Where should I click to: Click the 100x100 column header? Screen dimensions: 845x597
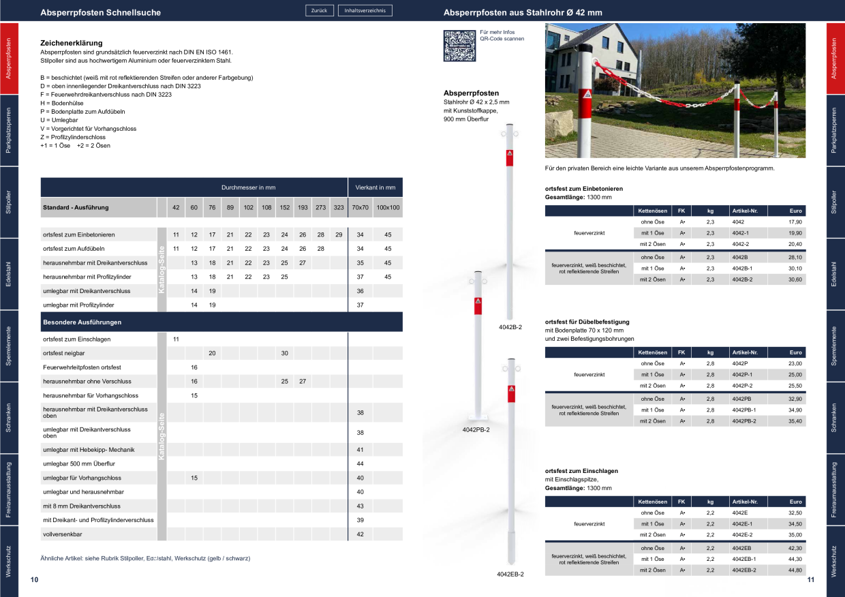(x=388, y=207)
